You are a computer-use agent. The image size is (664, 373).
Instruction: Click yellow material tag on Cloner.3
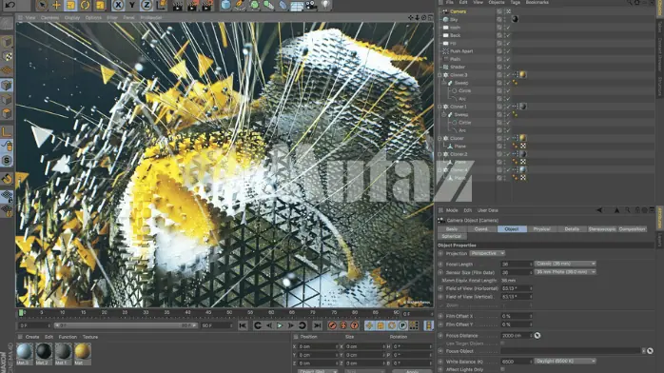(x=523, y=74)
